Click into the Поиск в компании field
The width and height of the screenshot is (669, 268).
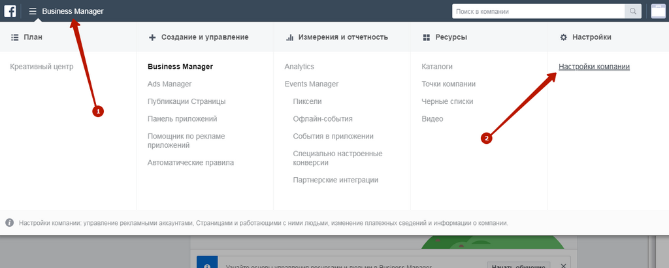click(x=538, y=12)
